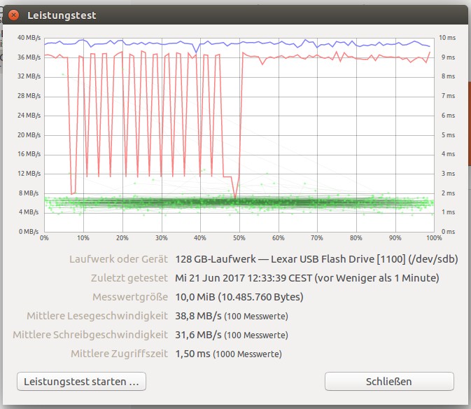This screenshot has width=471, height=409.
Task: Click 'Leistungstest starten ...' button
Action: tap(81, 382)
